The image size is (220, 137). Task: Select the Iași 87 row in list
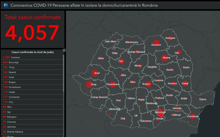tap(32, 112)
